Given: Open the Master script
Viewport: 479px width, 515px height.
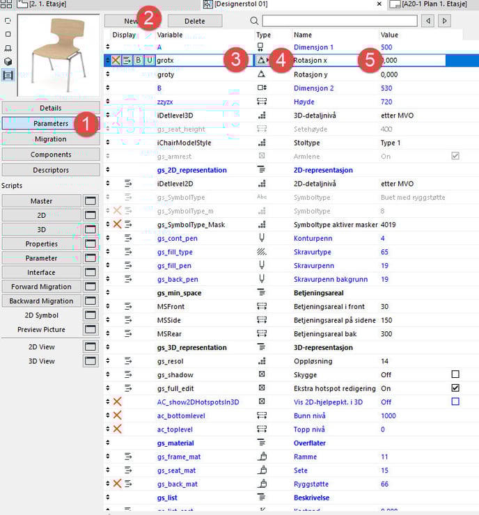Looking at the screenshot, I should click(41, 201).
